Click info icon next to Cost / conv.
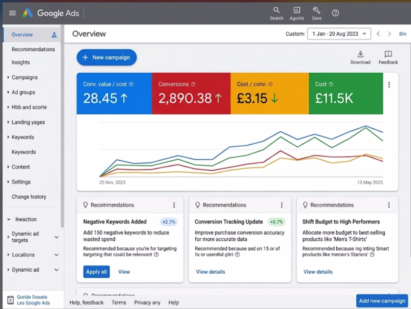411x309 pixels. pyautogui.click(x=270, y=84)
